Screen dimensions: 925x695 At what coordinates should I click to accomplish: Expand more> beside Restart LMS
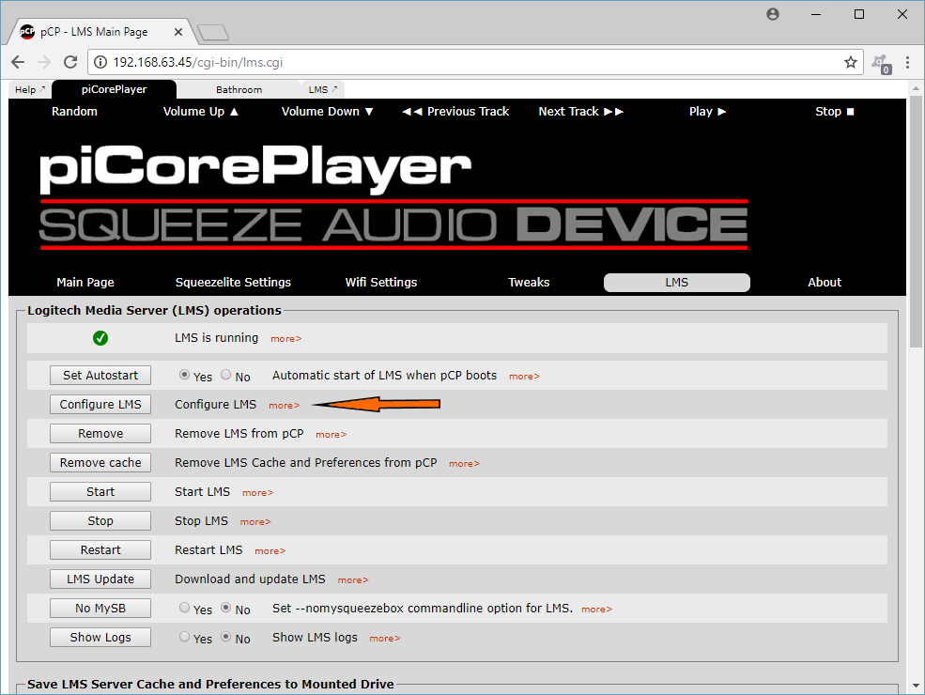270,551
